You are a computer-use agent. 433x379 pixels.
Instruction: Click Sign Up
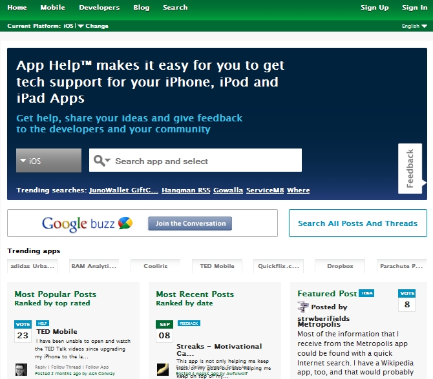point(375,8)
